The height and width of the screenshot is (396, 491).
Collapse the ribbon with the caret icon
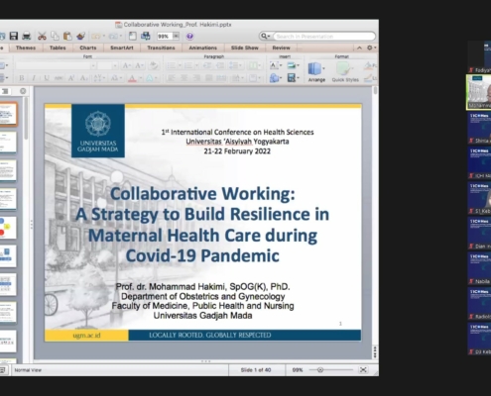(359, 48)
